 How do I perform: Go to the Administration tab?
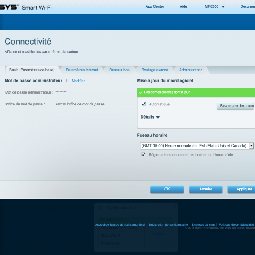coord(191,70)
